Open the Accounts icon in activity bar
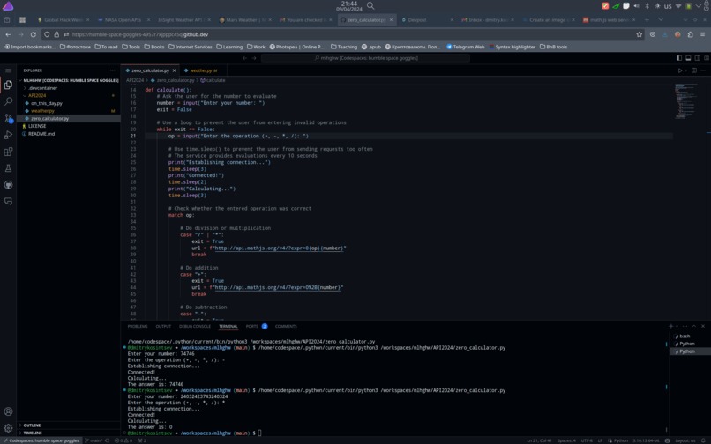Image resolution: width=711 pixels, height=444 pixels. (x=8, y=411)
